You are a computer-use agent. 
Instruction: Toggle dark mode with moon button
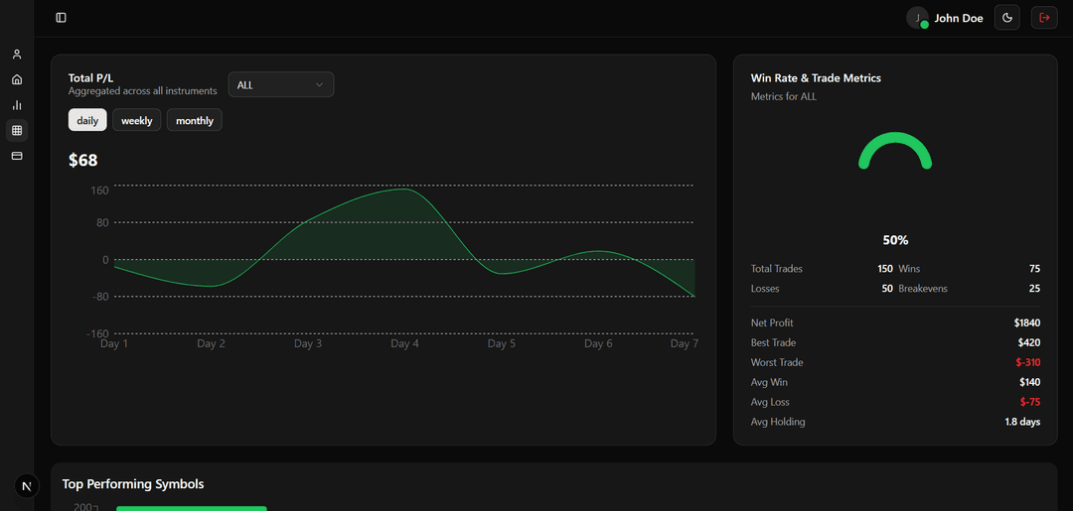pos(1007,18)
